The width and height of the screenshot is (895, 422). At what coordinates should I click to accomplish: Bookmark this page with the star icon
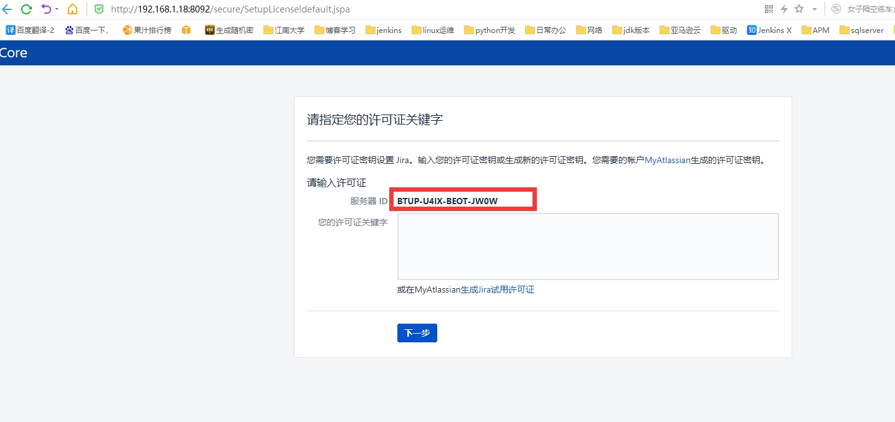click(799, 9)
